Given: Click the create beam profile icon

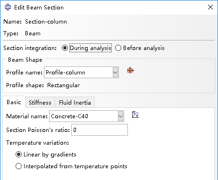Looking at the screenshot, I should [130, 71].
